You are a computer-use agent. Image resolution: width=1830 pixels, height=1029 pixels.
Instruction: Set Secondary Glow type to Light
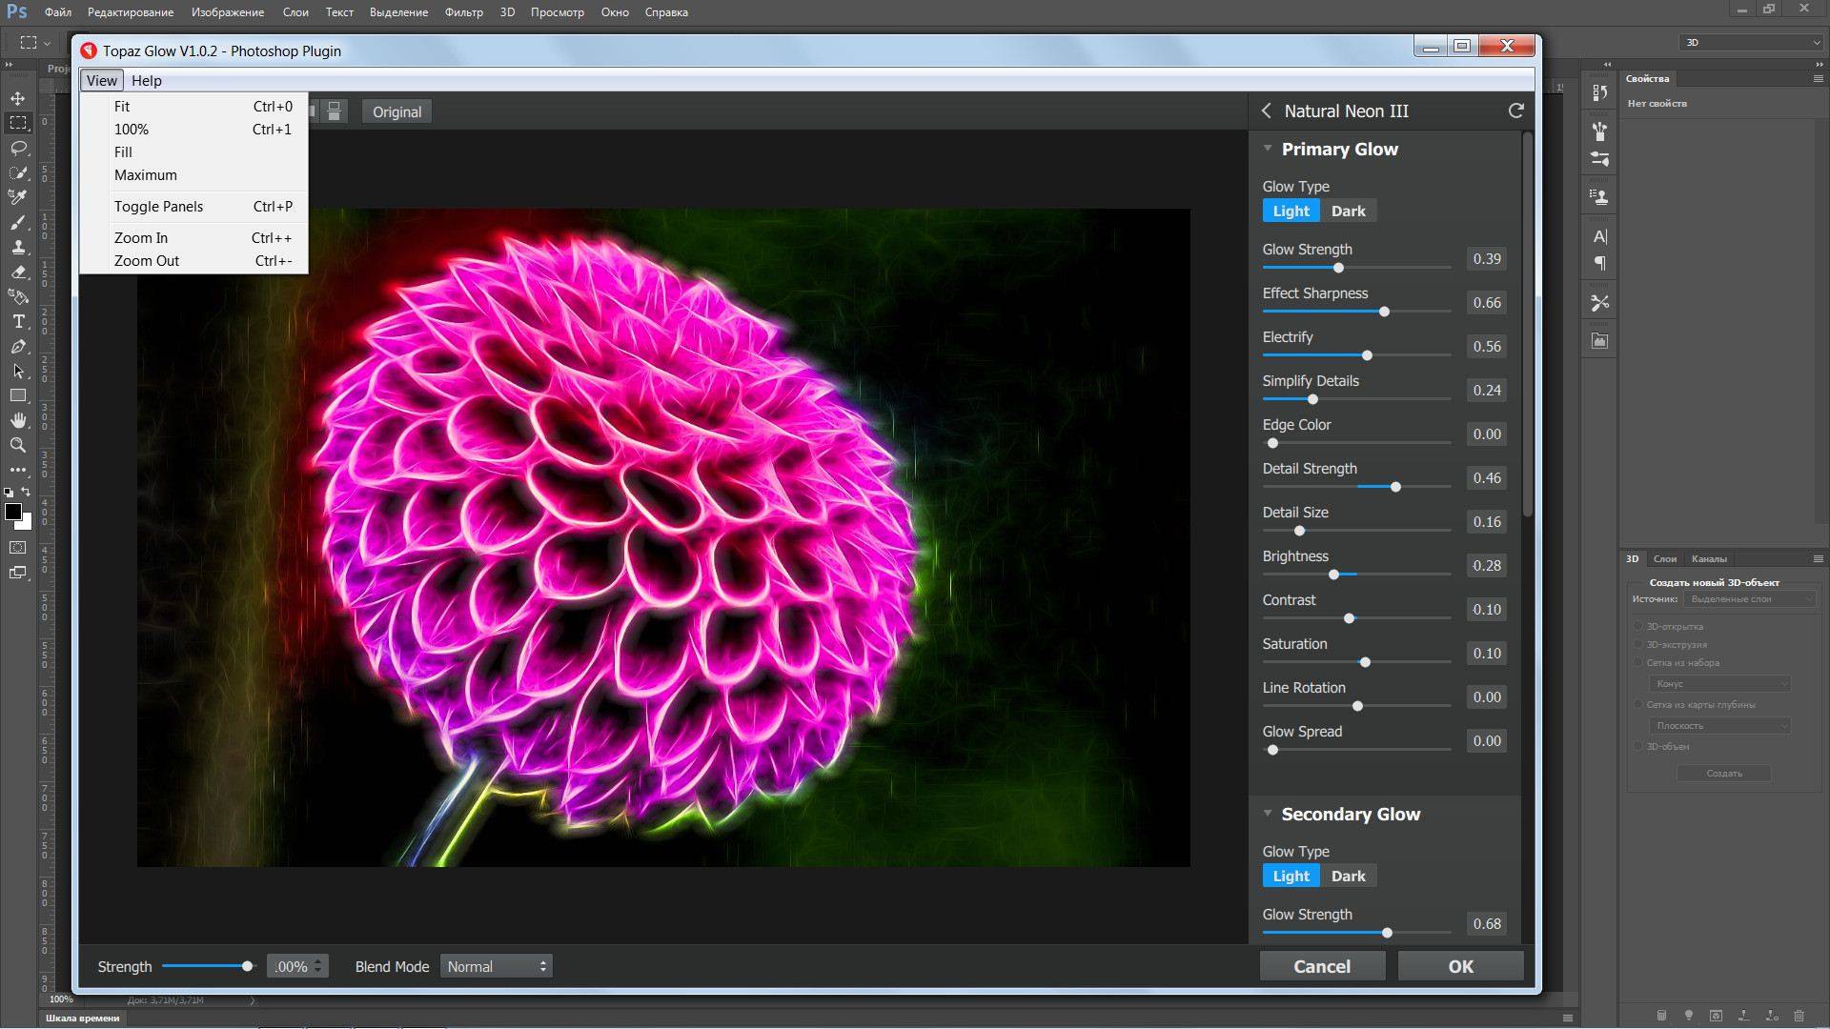click(1291, 876)
